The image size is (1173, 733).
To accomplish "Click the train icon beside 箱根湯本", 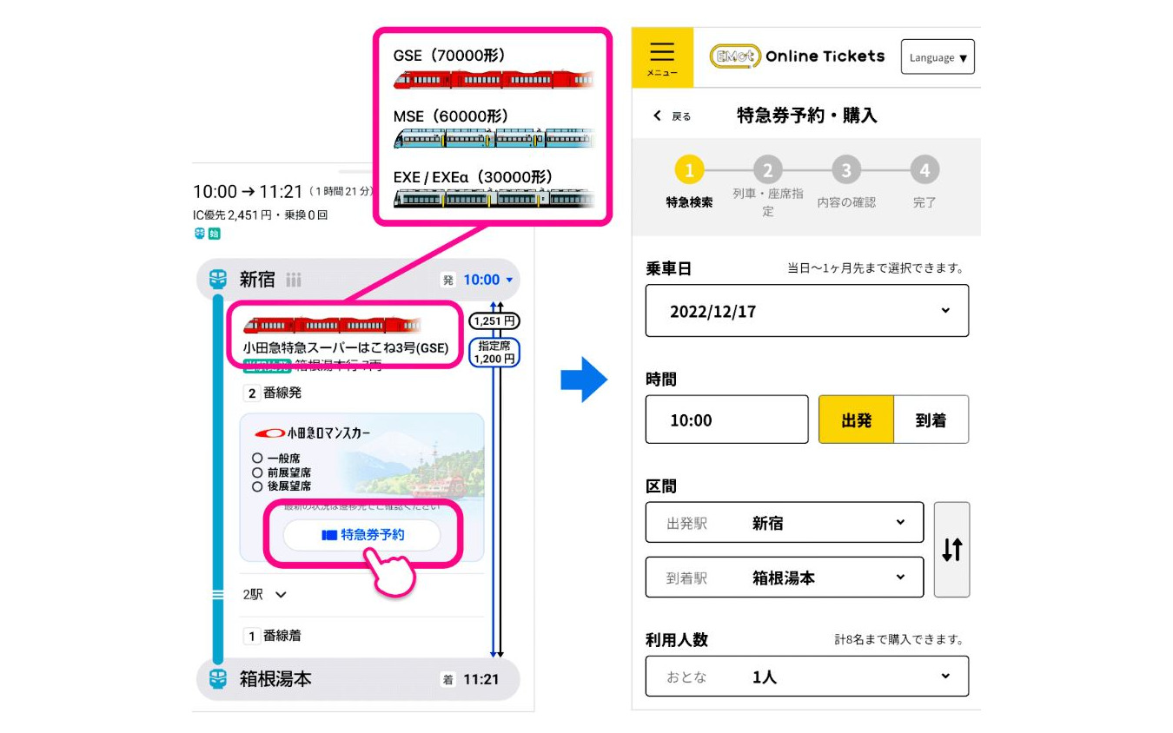I will pos(219,679).
